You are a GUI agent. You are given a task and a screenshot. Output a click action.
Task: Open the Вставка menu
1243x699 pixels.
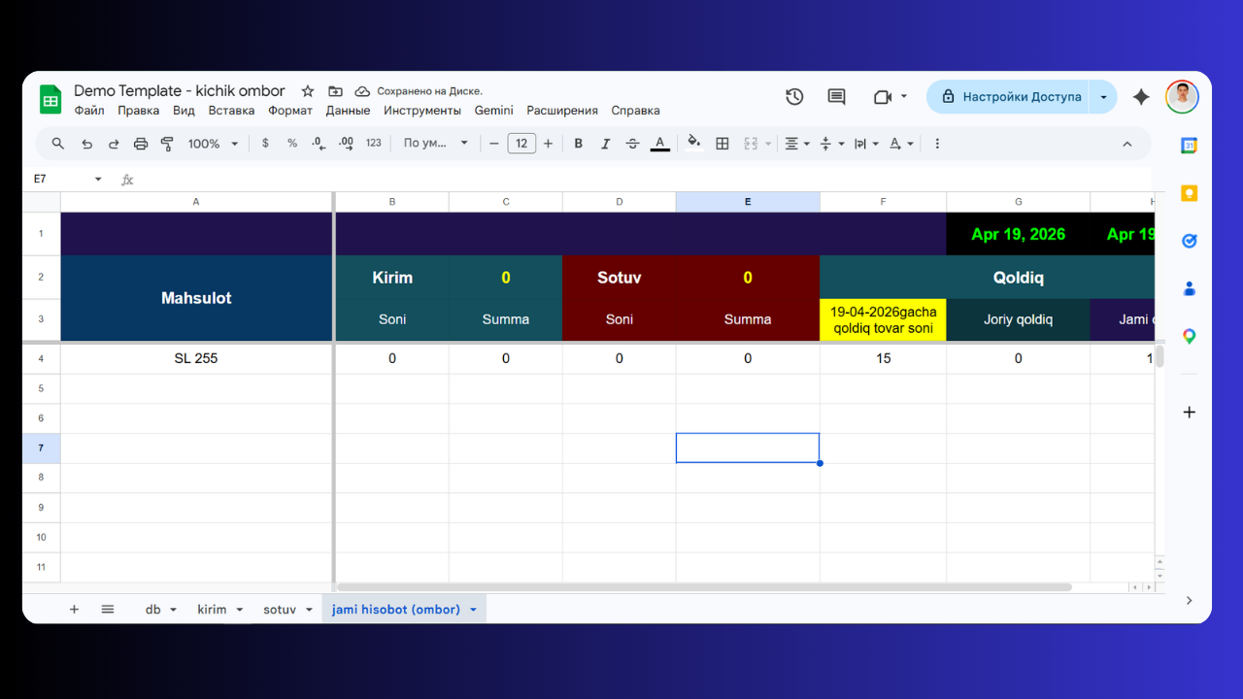[231, 111]
